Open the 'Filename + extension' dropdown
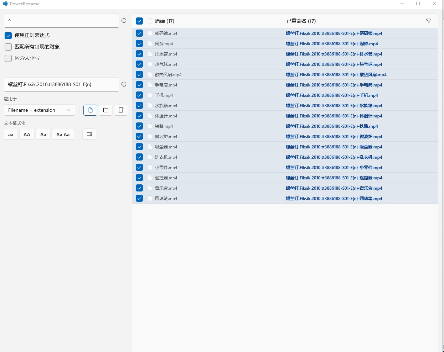 click(x=40, y=110)
